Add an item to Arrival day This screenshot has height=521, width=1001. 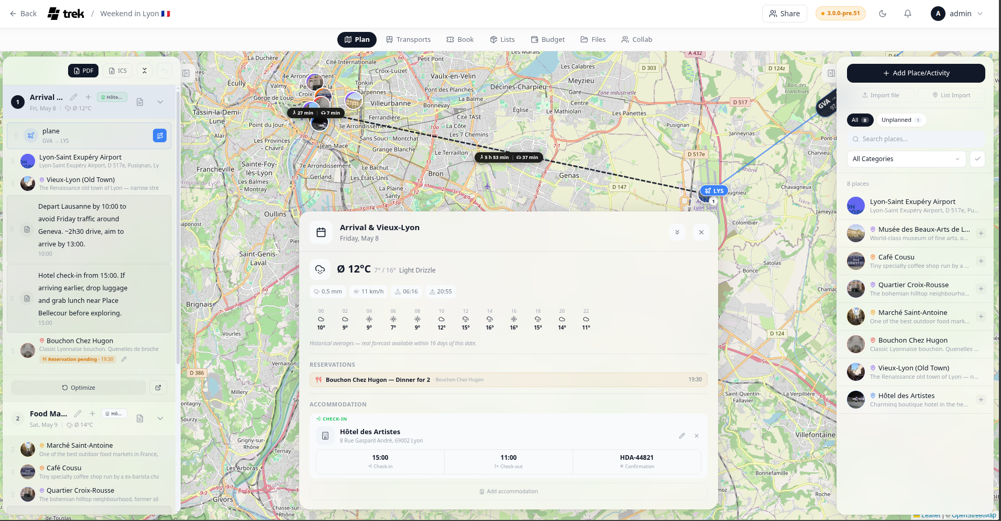(89, 97)
